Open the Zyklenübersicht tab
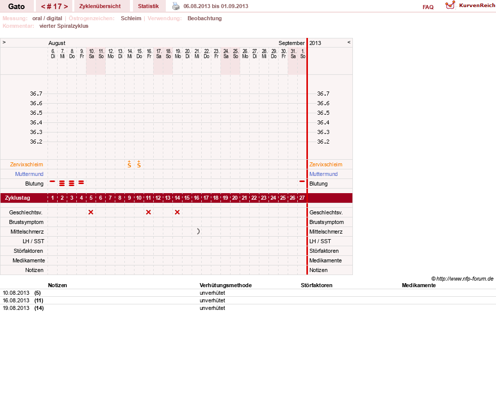 tap(100, 6)
